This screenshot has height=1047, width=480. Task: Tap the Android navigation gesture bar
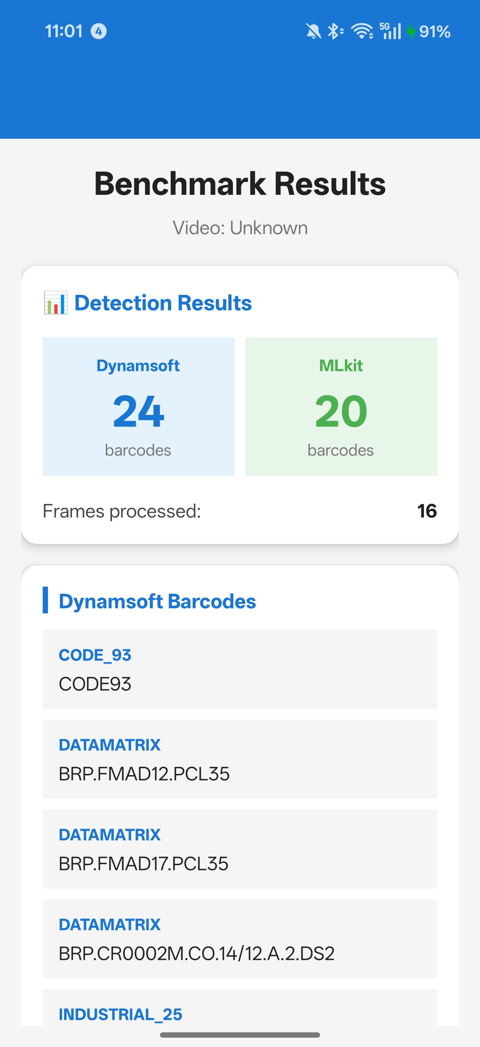(240, 1035)
